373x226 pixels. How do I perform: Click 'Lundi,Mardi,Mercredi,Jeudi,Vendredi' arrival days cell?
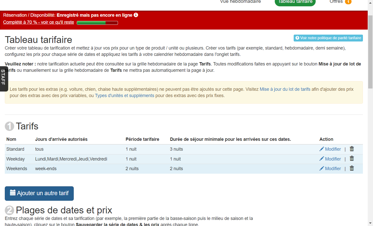(71, 159)
